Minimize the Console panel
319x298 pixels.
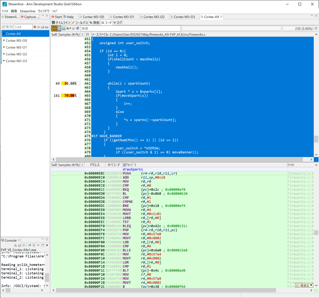pos(43,239)
